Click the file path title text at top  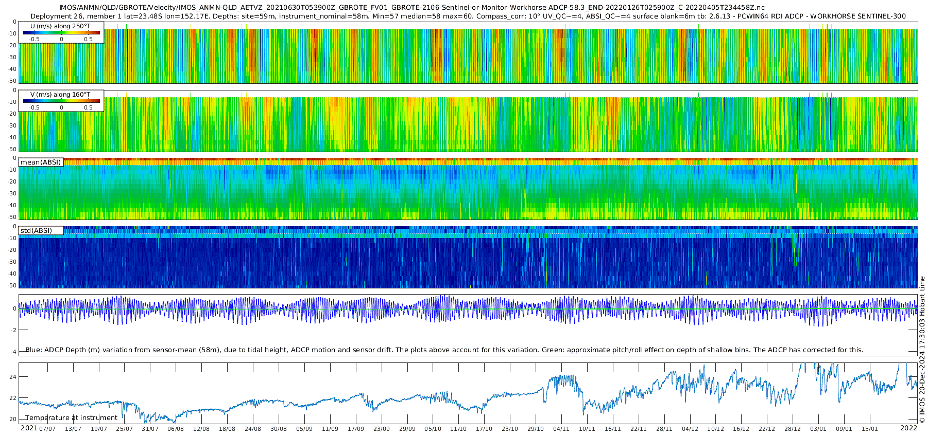tap(412, 8)
